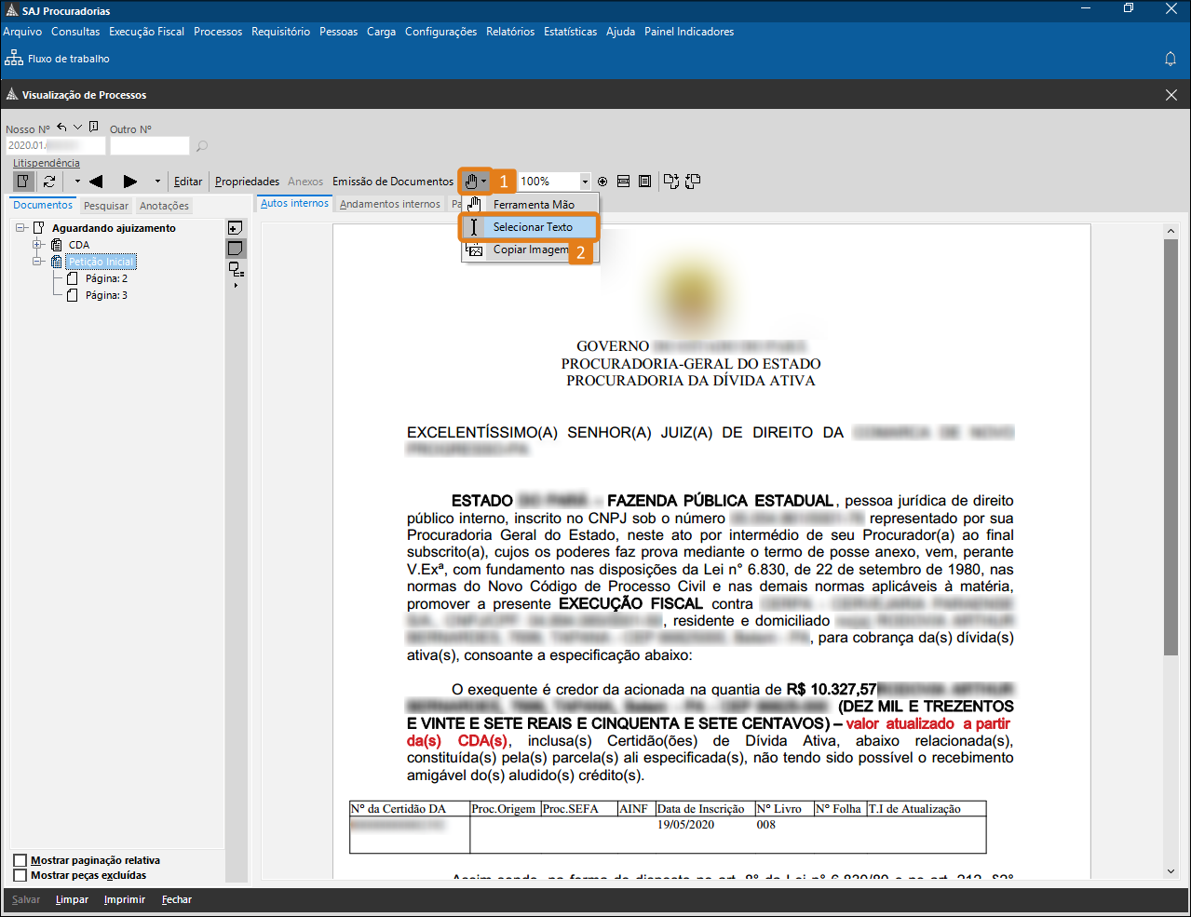Switch to the Andamentos internos tab

(x=389, y=204)
